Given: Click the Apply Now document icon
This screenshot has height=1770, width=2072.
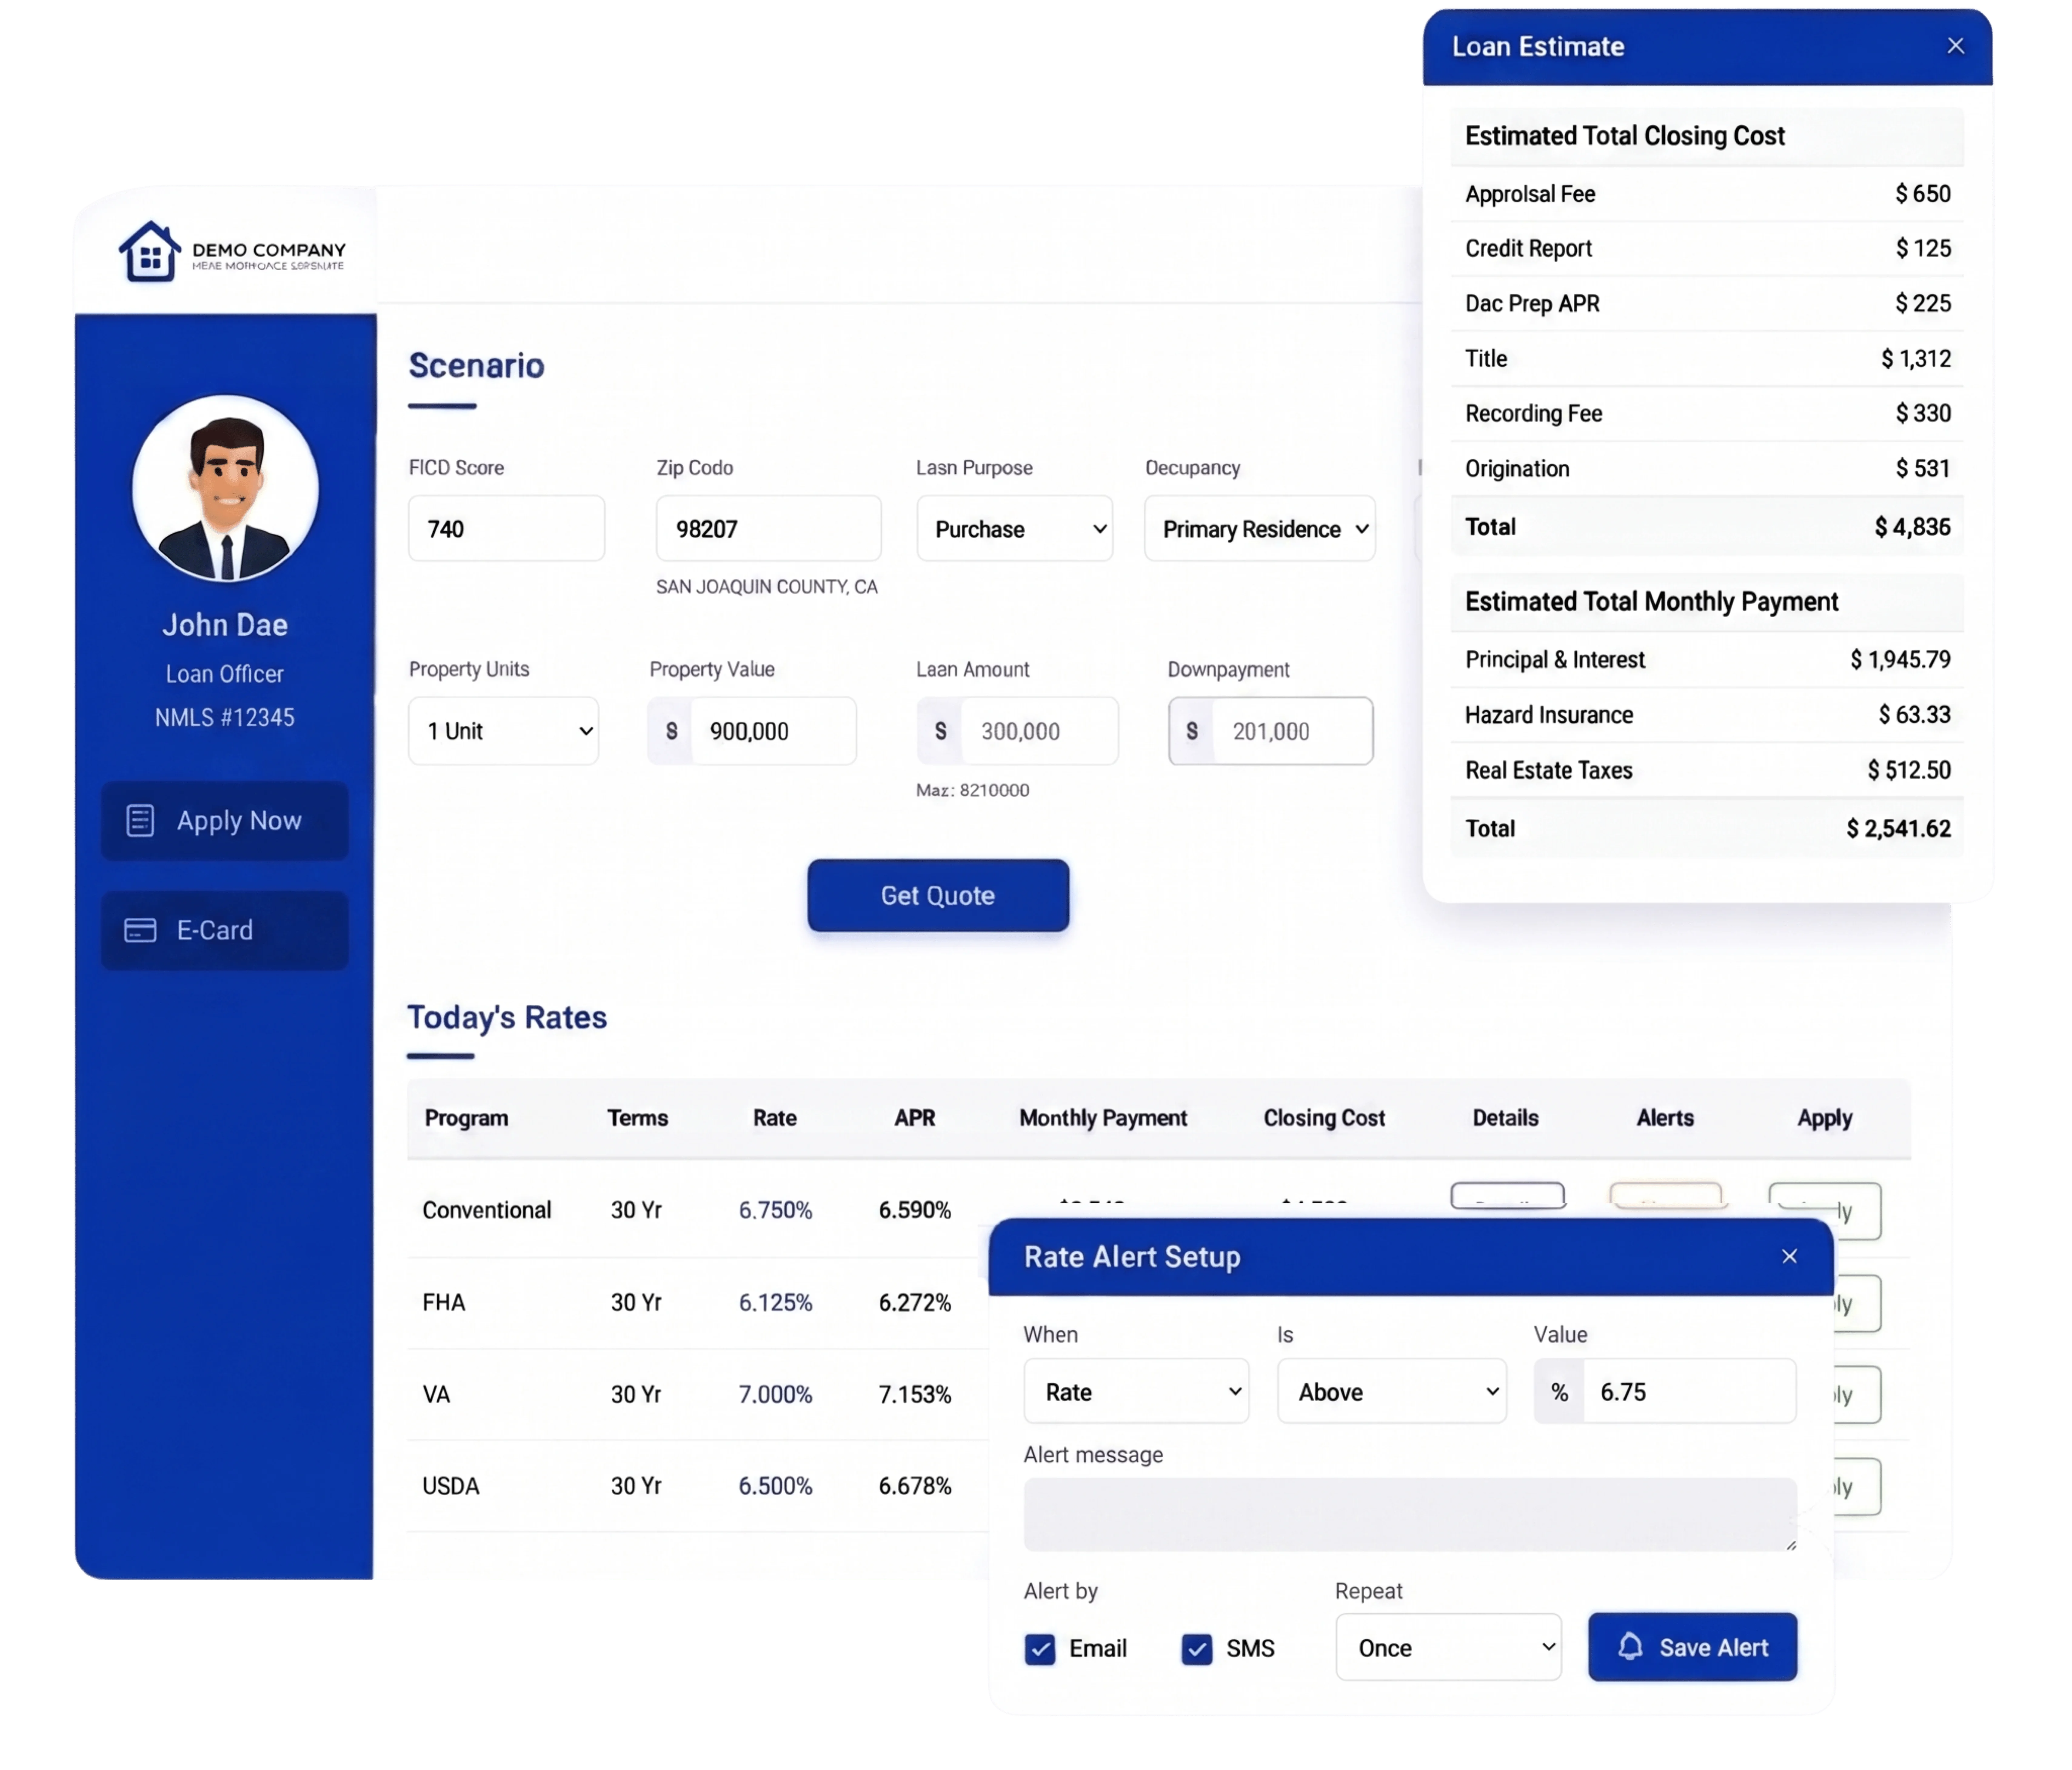Looking at the screenshot, I should (x=140, y=820).
